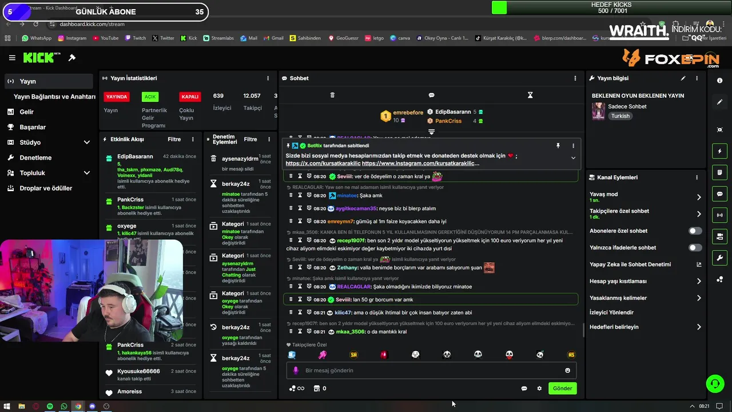Unpin the BotRix pinned message
The height and width of the screenshot is (412, 732).
tap(558, 146)
